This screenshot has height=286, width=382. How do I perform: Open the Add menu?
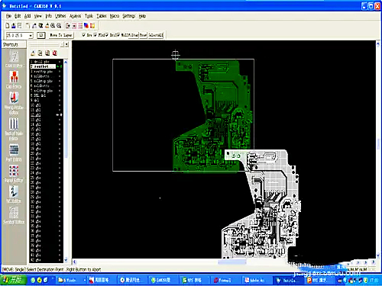pos(28,16)
